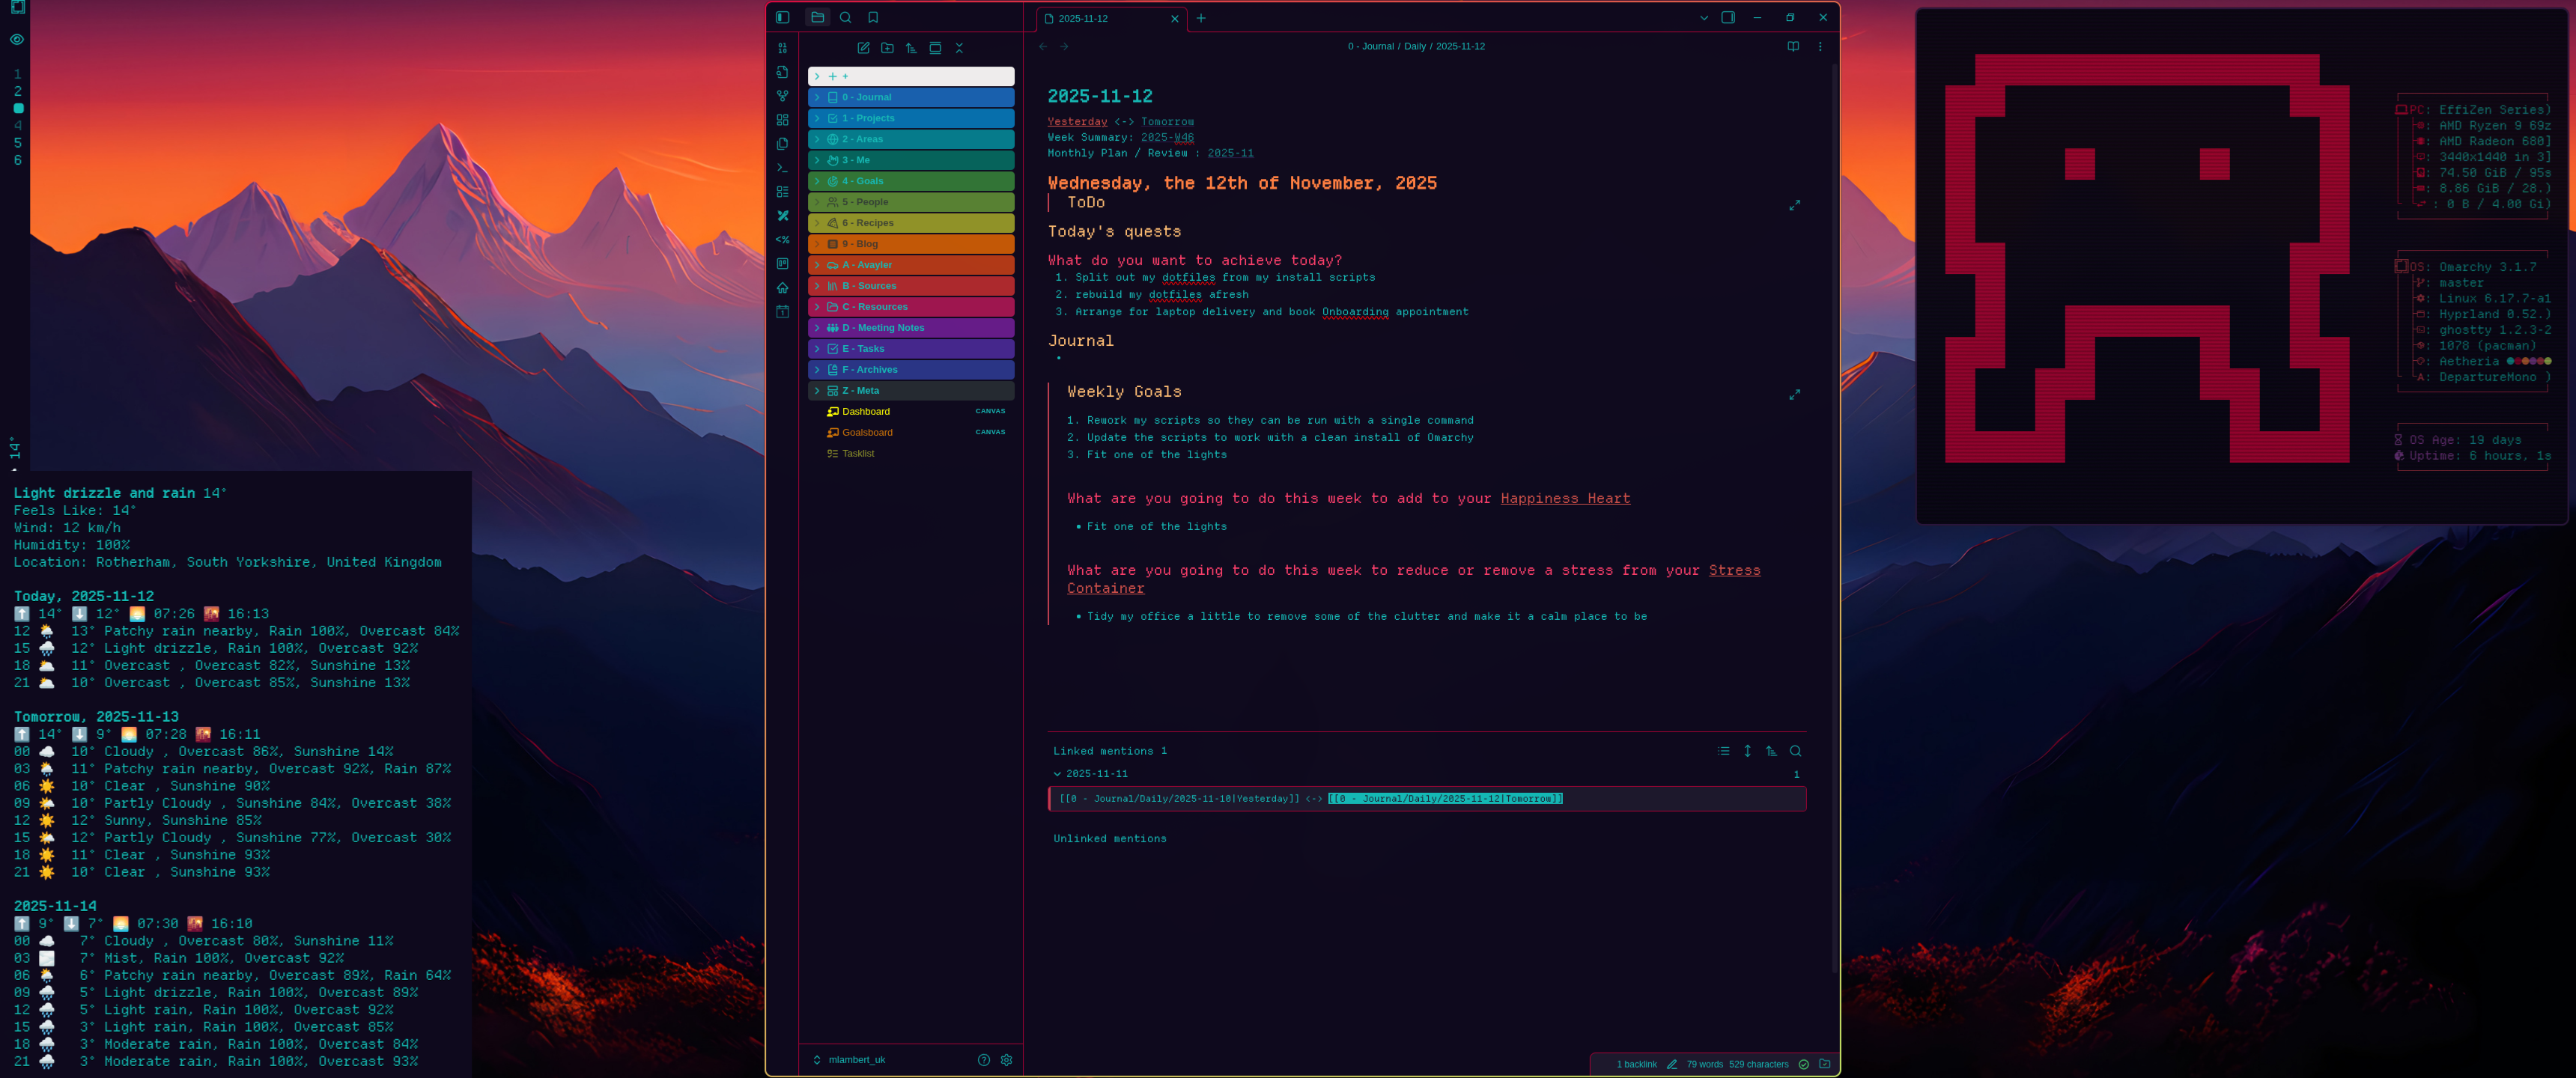Open the global Search pane
The image size is (2576, 1078).
[x=845, y=17]
